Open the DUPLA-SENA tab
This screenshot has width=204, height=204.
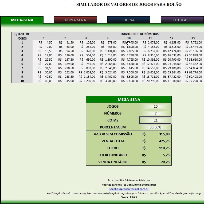click(75, 20)
